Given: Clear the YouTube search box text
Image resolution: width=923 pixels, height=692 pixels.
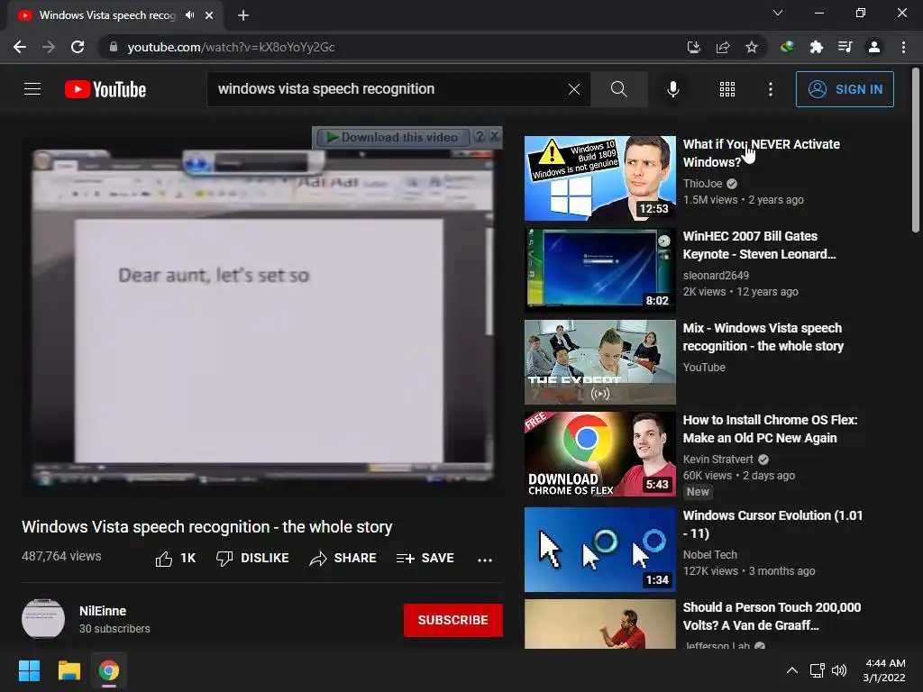Looking at the screenshot, I should (x=574, y=89).
